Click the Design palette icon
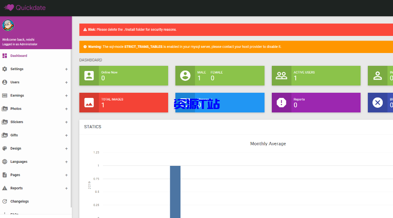 5,148
